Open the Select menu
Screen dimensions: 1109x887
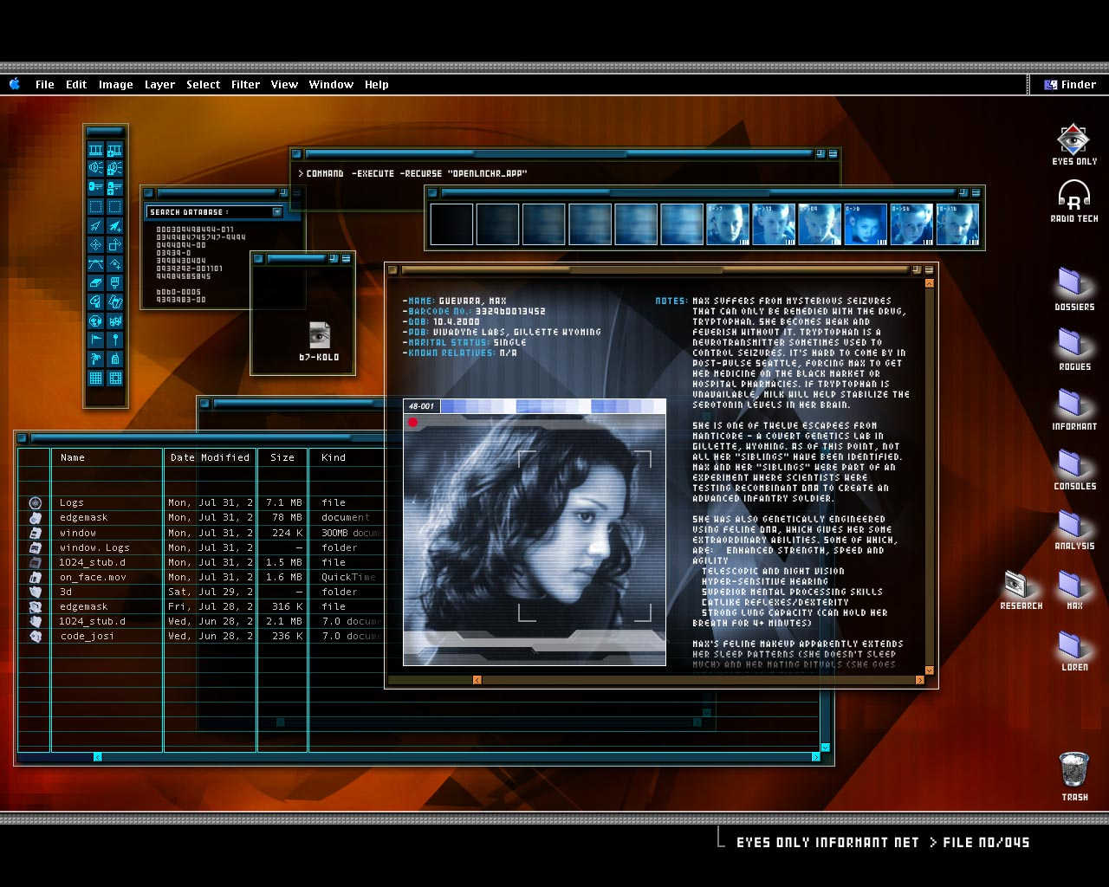pos(203,85)
